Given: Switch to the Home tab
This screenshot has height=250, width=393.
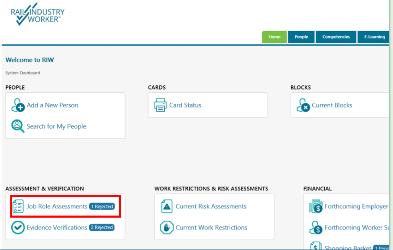Looking at the screenshot, I should [274, 37].
